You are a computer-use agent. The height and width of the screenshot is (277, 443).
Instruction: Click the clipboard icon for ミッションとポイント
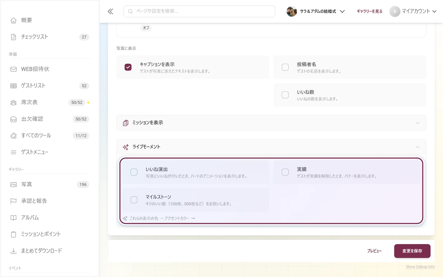point(14,235)
